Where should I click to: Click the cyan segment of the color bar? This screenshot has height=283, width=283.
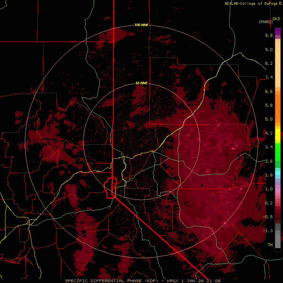(278, 173)
